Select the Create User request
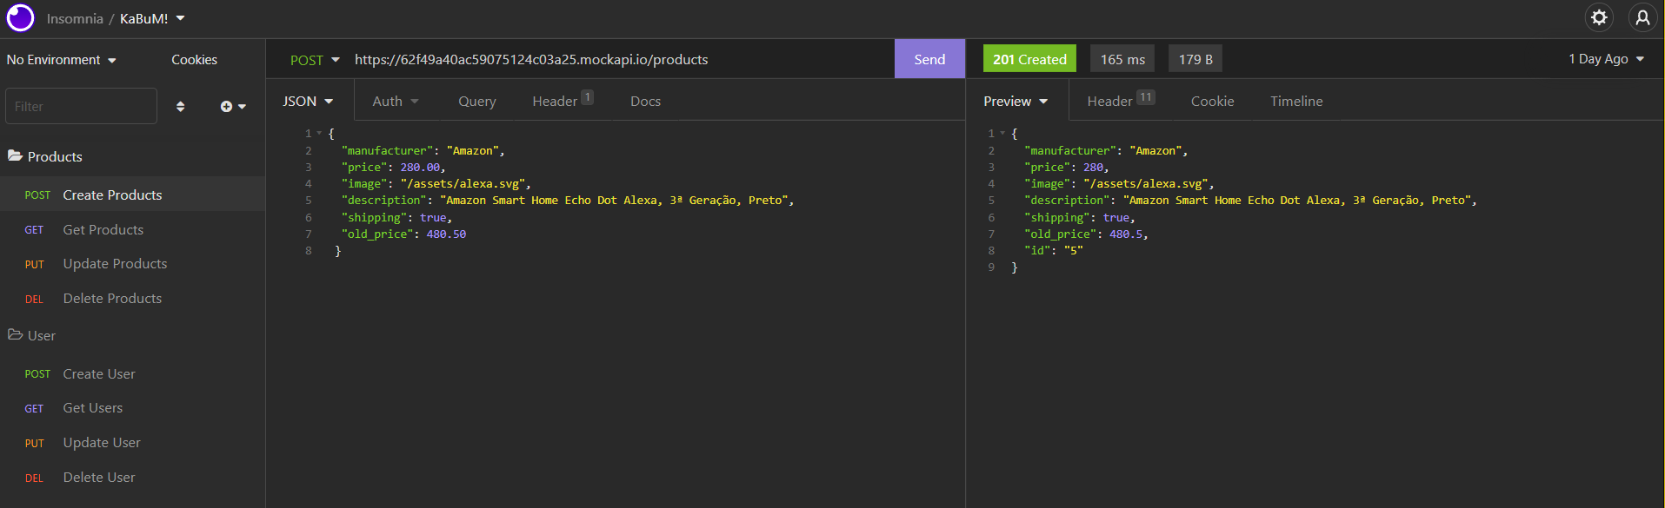Image resolution: width=1665 pixels, height=508 pixels. [x=132, y=373]
